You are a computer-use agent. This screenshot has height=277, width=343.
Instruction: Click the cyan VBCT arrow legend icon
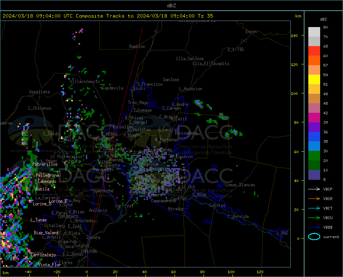tap(314, 208)
